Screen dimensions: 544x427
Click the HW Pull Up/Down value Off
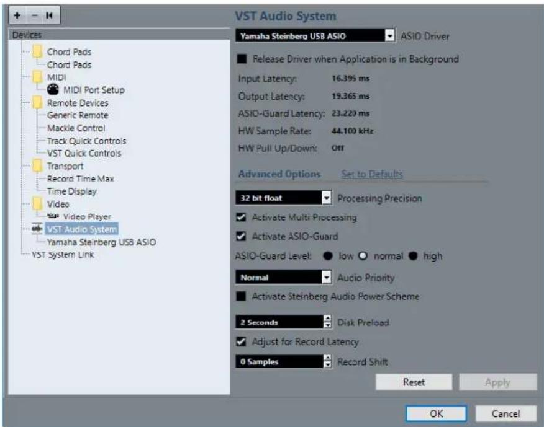[x=338, y=148]
